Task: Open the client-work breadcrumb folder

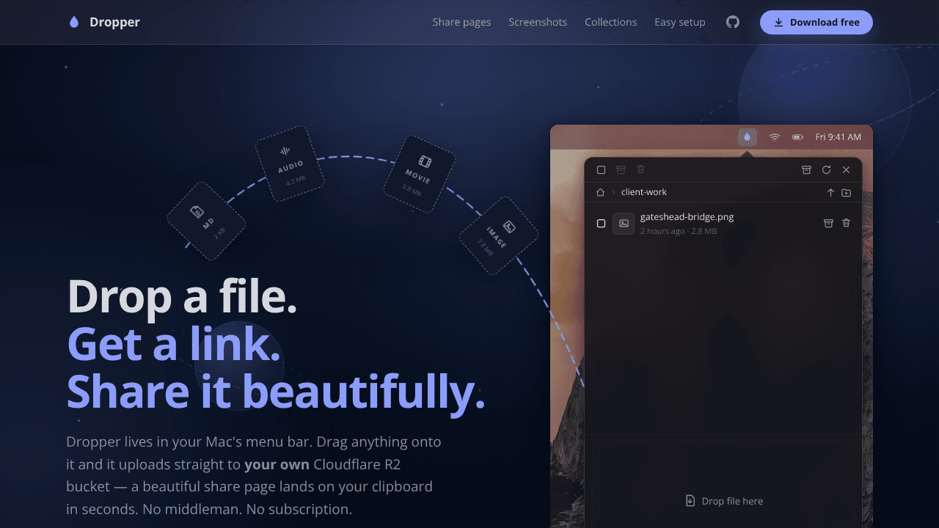Action: point(644,192)
